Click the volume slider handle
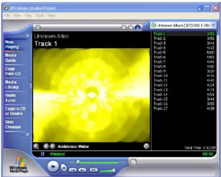The width and height of the screenshot is (221, 177). pyautogui.click(x=114, y=171)
